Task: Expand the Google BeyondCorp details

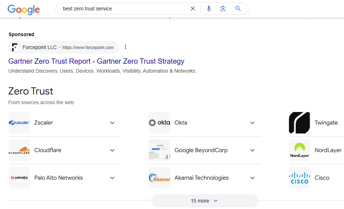Action: tap(252, 150)
